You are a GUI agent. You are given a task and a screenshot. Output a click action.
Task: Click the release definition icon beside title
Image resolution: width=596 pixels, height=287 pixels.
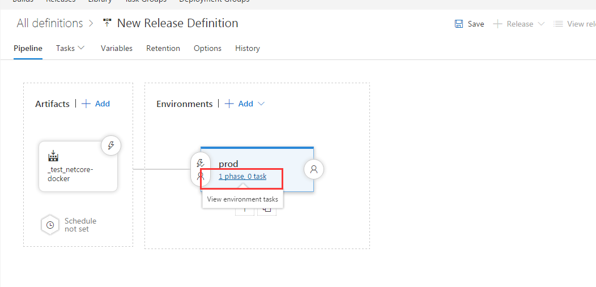click(107, 23)
